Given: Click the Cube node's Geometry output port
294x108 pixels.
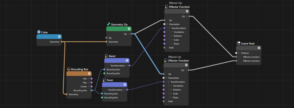Looking at the screenshot, I should click(x=62, y=42).
